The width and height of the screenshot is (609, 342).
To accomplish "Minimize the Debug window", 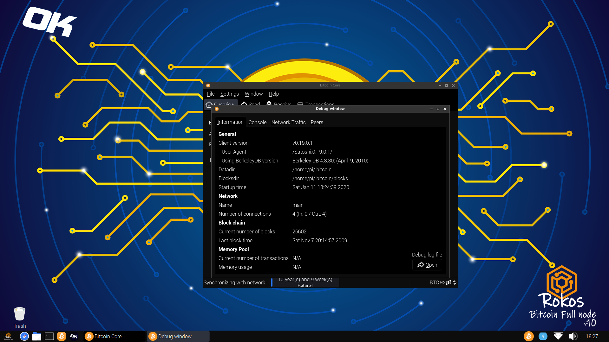I will coord(431,109).
